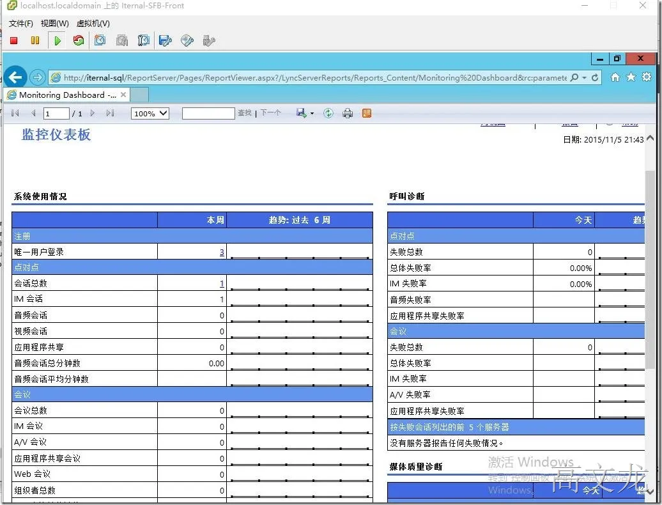Expand the export format dropdown arrow
Viewport: 662px width, 505px height.
click(312, 114)
